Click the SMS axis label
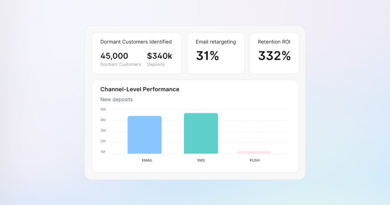Screen dimensions: 390x205 pyautogui.click(x=201, y=160)
